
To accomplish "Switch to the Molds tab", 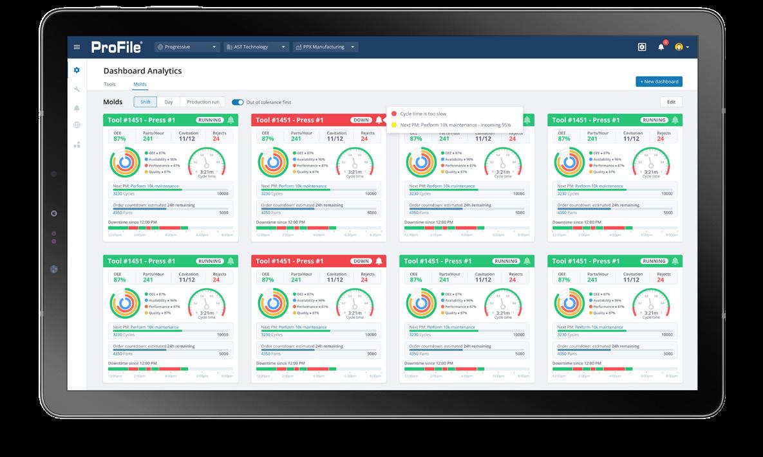I will coord(140,84).
